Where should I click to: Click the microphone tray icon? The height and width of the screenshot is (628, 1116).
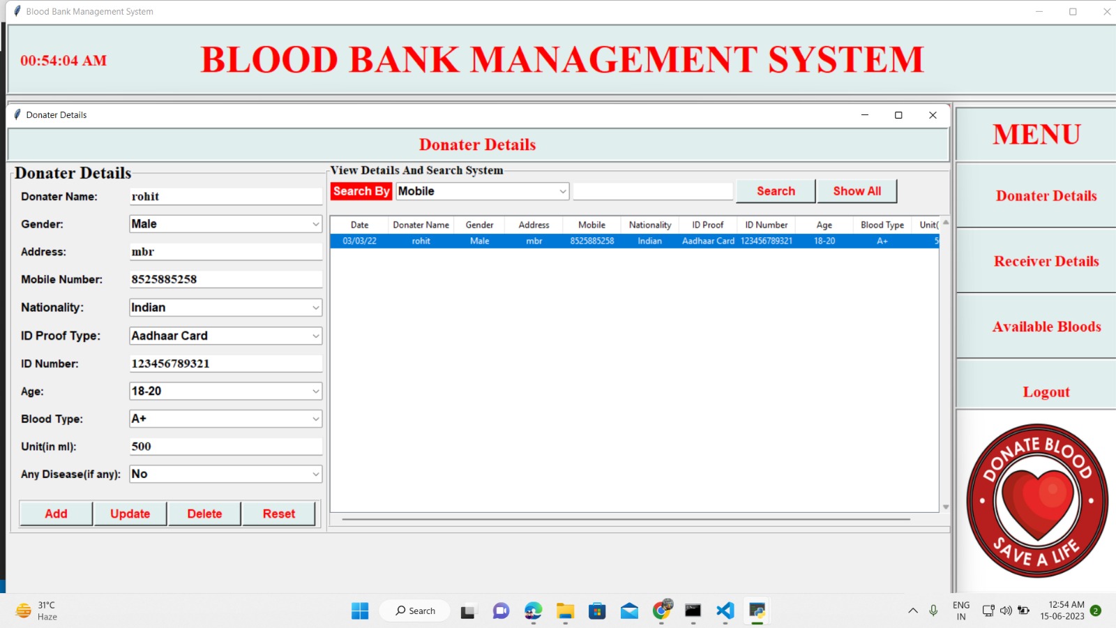click(933, 611)
